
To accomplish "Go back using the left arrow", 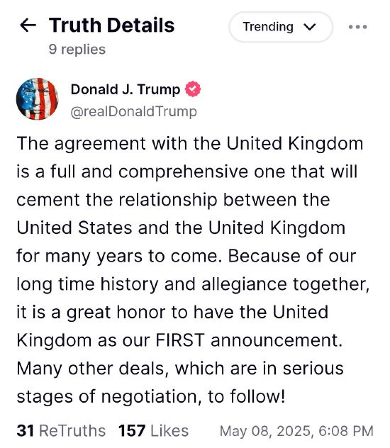I will [x=28, y=25].
